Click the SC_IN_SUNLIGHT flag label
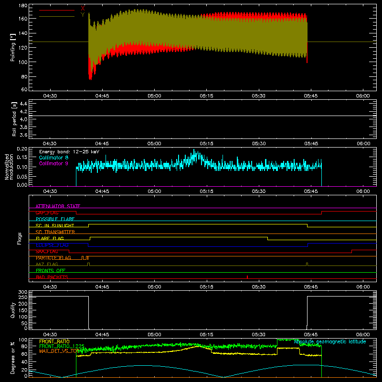The image size is (382, 382). 55,225
